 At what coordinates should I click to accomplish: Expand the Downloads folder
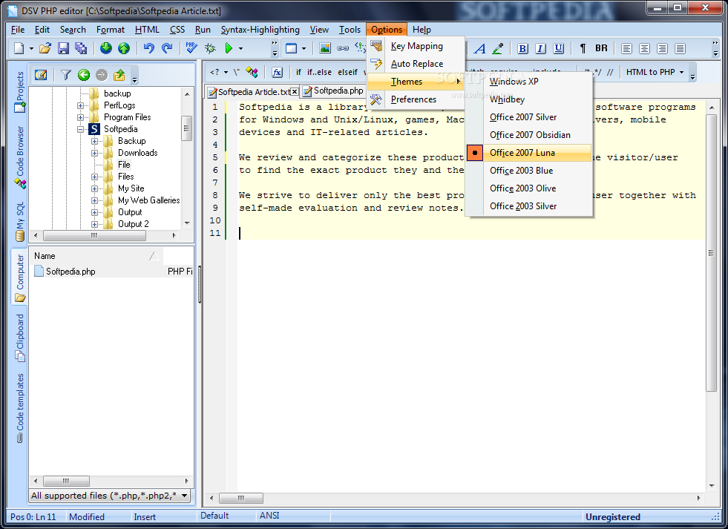[x=94, y=153]
